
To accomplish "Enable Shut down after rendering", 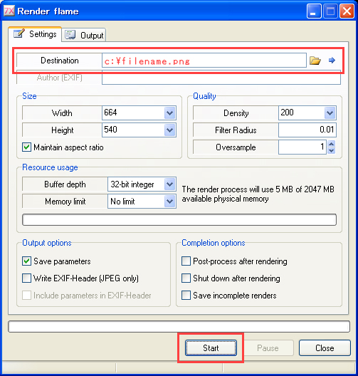I will point(186,278).
